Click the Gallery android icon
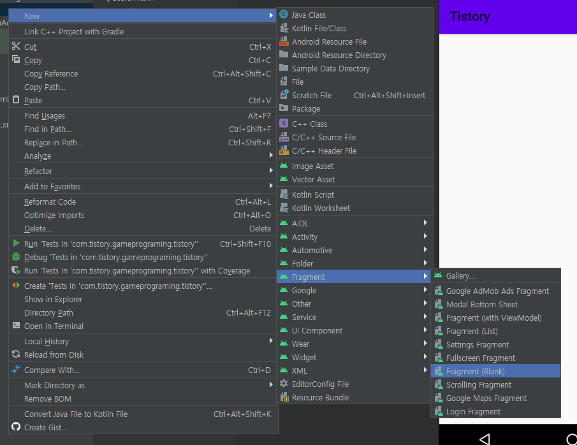Viewport: 577px width, 445px height. (438, 275)
